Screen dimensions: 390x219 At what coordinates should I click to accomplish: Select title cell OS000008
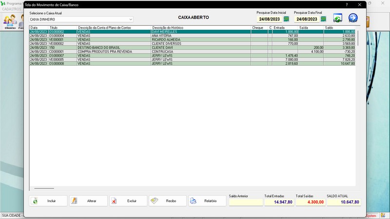click(62, 64)
